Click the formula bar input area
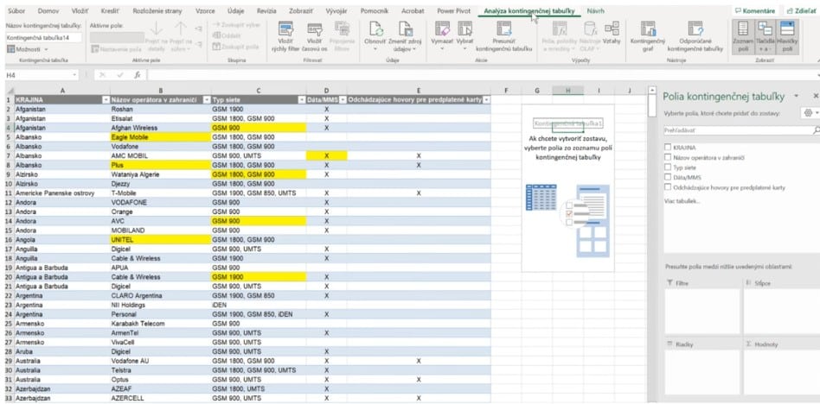The height and width of the screenshot is (404, 820). tap(481, 75)
